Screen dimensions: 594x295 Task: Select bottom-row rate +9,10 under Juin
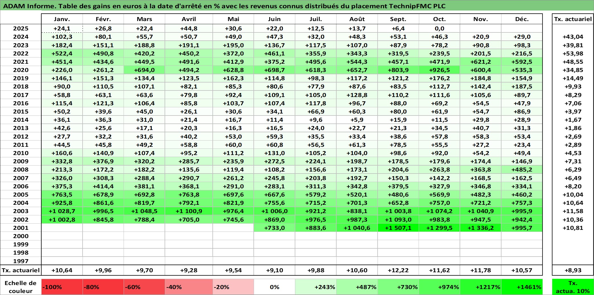275,270
